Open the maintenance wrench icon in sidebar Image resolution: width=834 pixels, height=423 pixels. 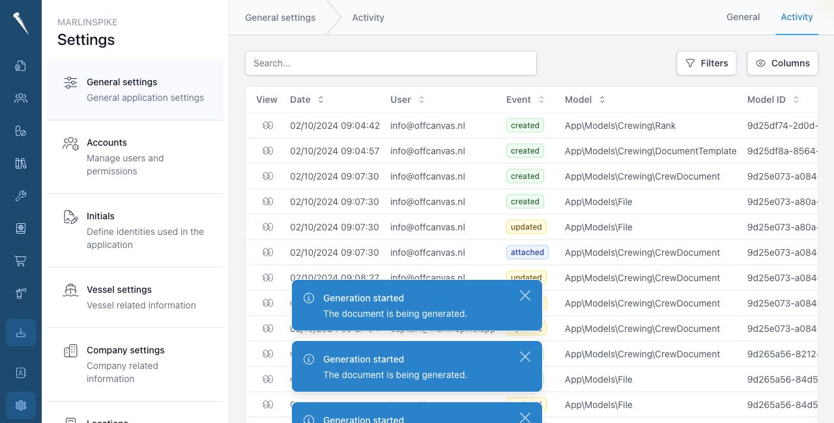pyautogui.click(x=21, y=196)
